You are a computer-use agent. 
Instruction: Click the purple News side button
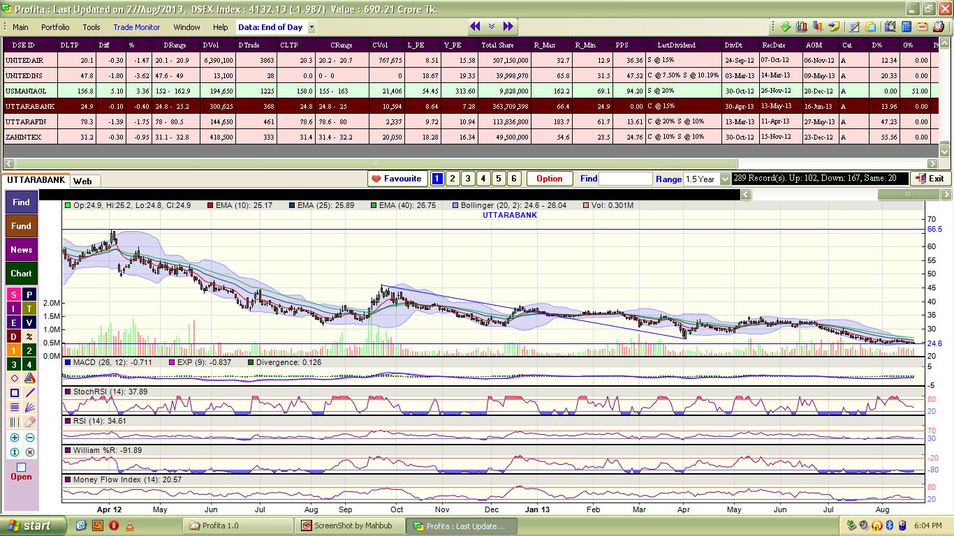pyautogui.click(x=21, y=250)
